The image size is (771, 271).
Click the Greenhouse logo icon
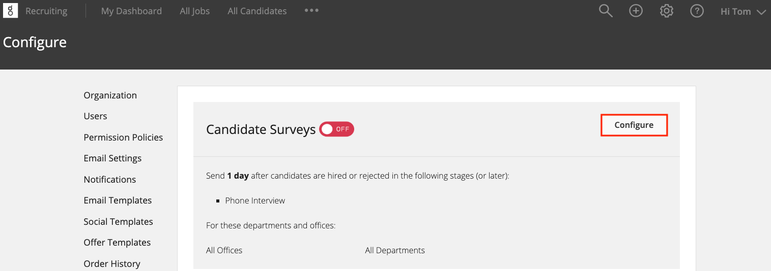pyautogui.click(x=11, y=11)
